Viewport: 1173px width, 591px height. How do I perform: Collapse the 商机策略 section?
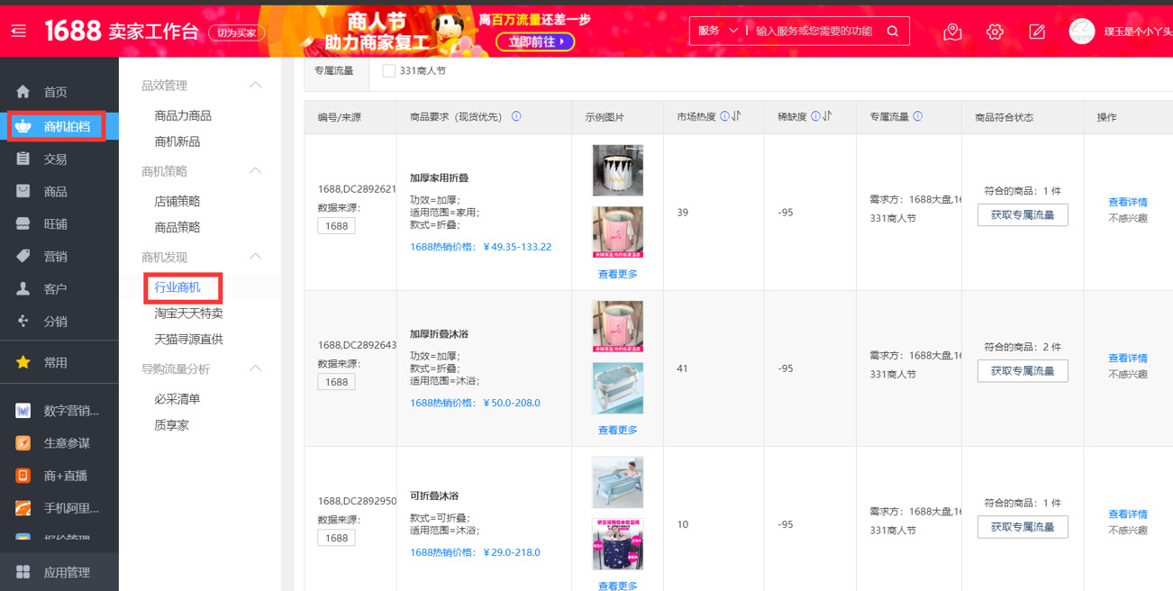click(255, 170)
